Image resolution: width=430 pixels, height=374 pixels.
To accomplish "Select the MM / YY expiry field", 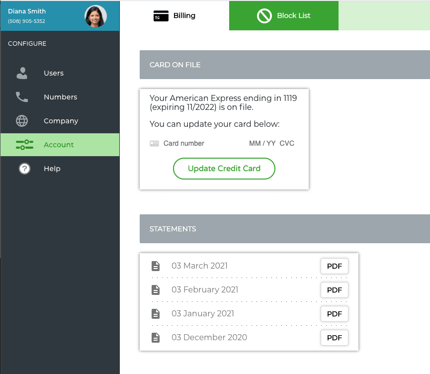I will point(260,143).
